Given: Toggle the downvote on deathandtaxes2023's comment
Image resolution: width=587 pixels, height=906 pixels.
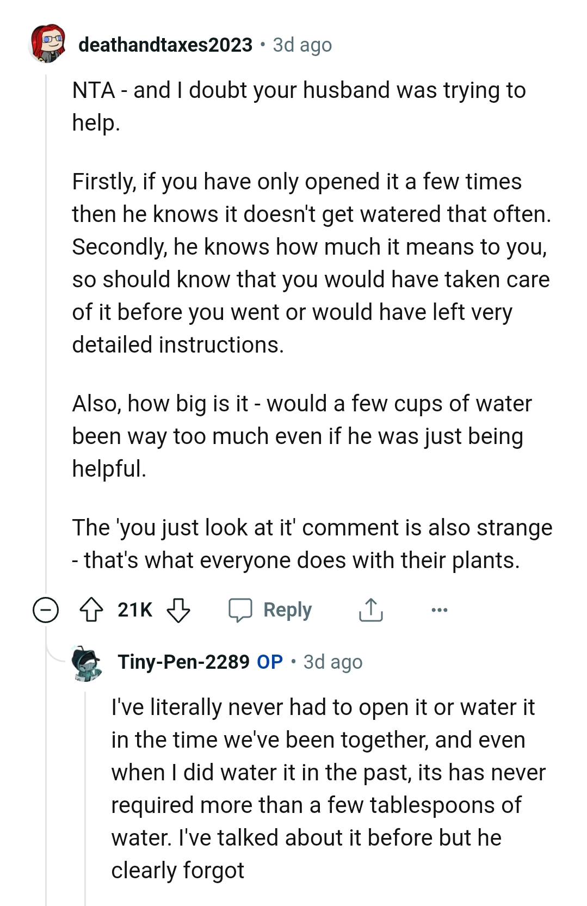Looking at the screenshot, I should (180, 610).
